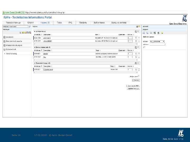The height and width of the screenshot is (142, 190).
Task: Click the fourth icon in the right panel toolbar
Action: pyautogui.click(x=154, y=33)
